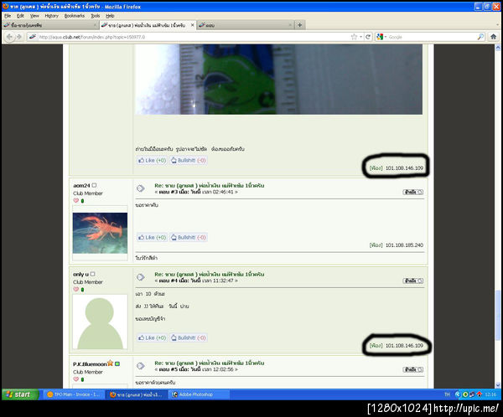Click P.K.Bluemoon's green online status icon
This screenshot has width=503, height=417.
117,363
